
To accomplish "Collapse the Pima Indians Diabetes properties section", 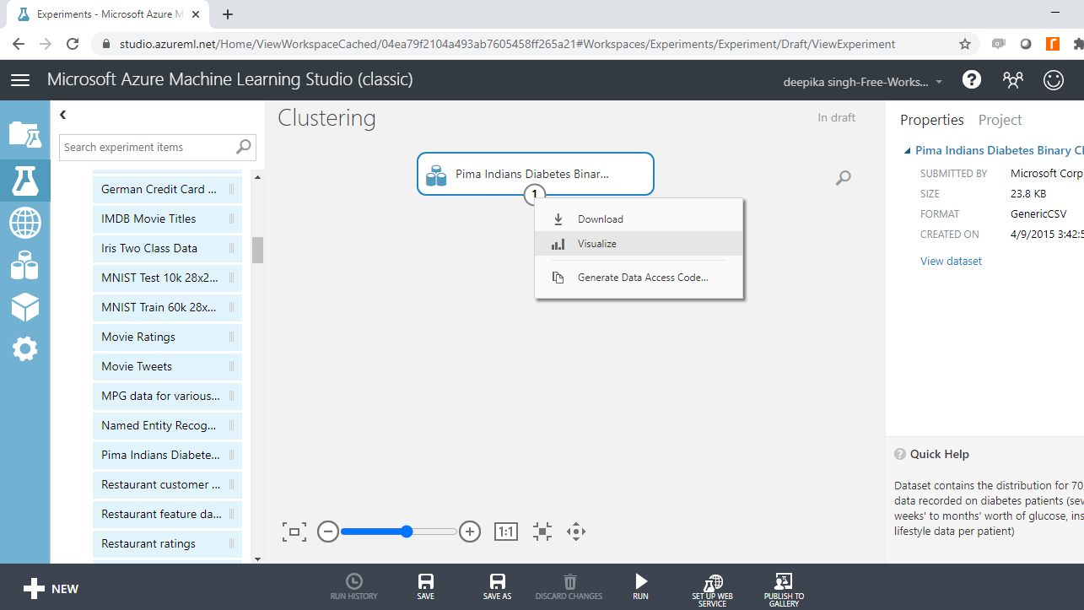I will [x=907, y=152].
